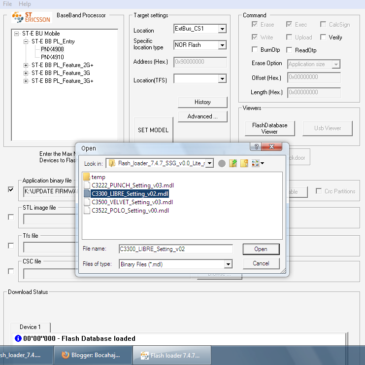Expand the ST-E BB PL_Feature_3G node

pos(26,73)
